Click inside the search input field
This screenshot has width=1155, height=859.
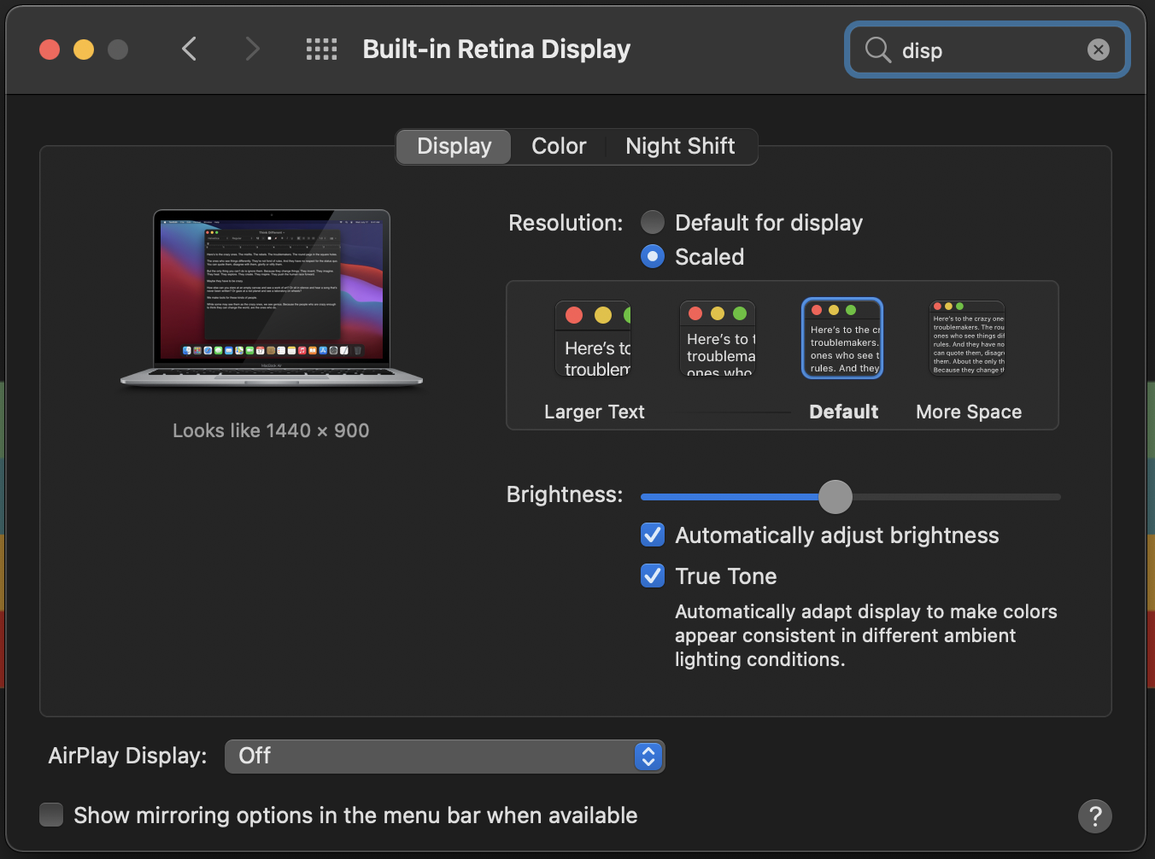coord(982,50)
